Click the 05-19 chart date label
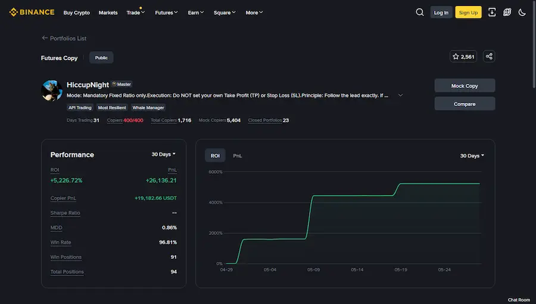This screenshot has height=304, width=536. point(401,269)
